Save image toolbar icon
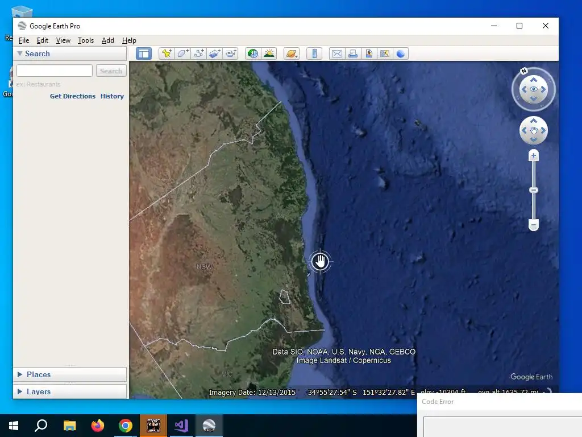 tap(369, 53)
